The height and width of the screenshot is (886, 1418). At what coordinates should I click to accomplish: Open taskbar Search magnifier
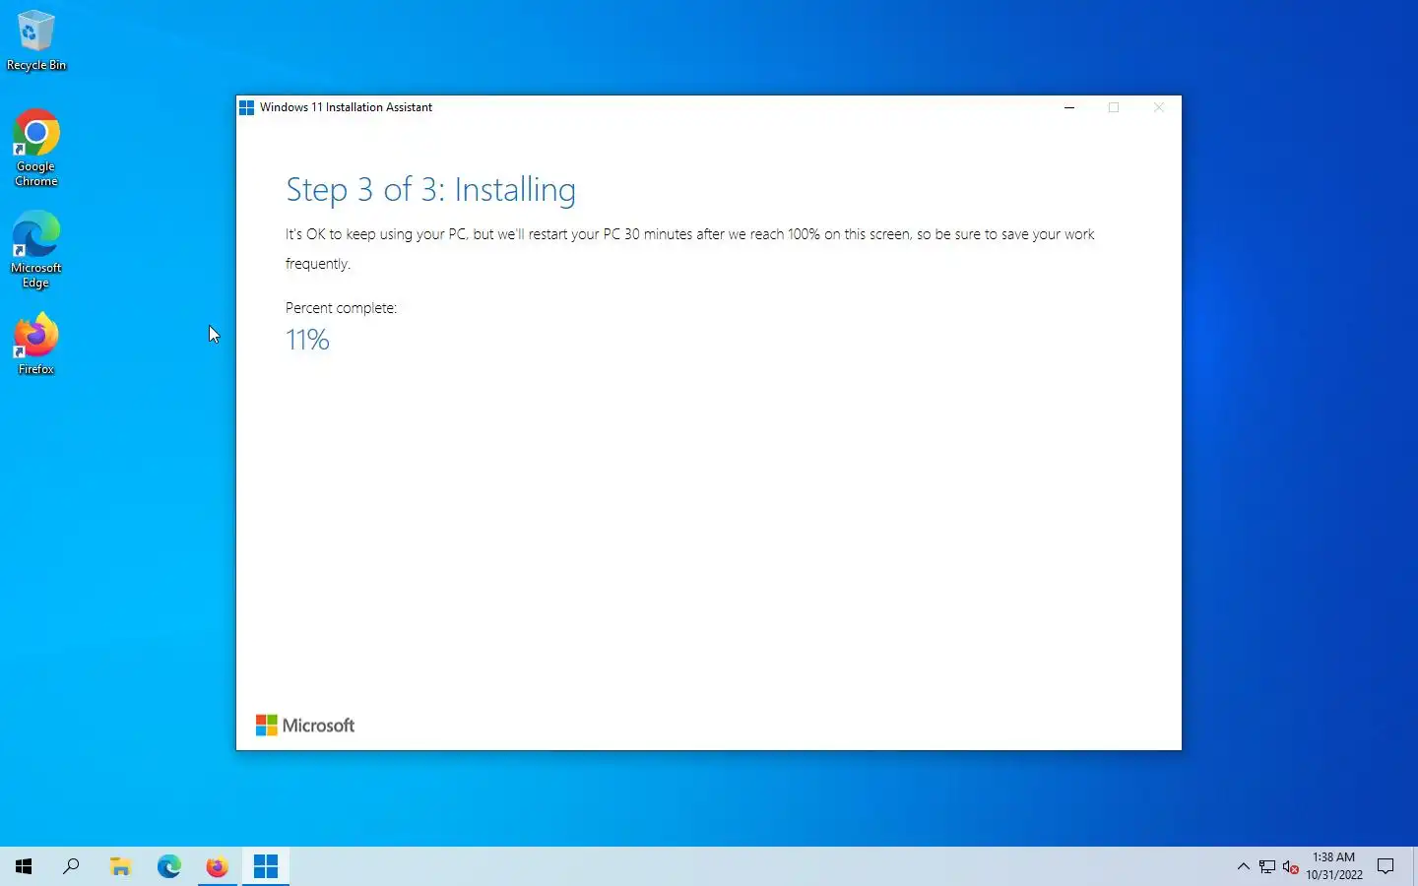71,866
